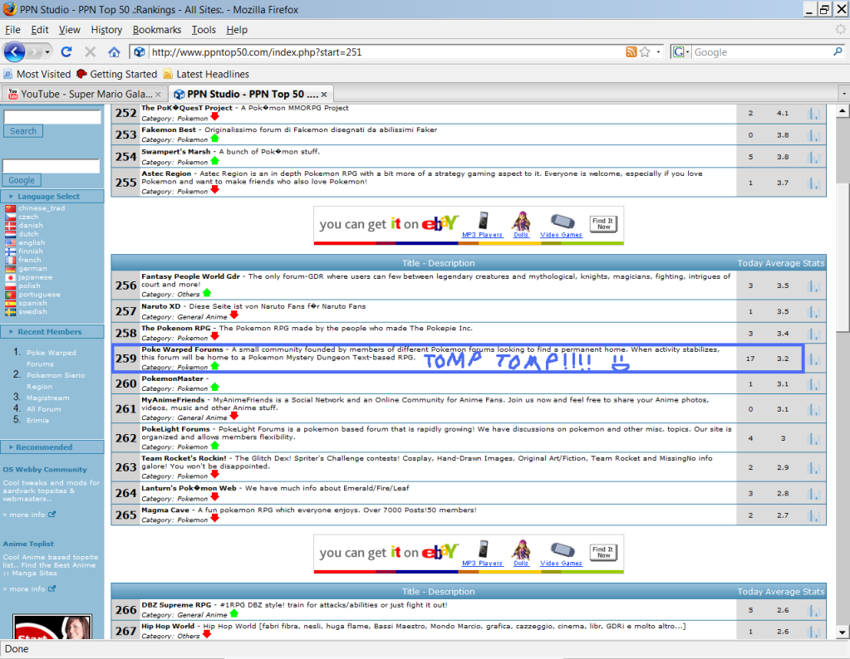Click the sidebar Google button
Image resolution: width=850 pixels, height=659 pixels.
point(22,180)
